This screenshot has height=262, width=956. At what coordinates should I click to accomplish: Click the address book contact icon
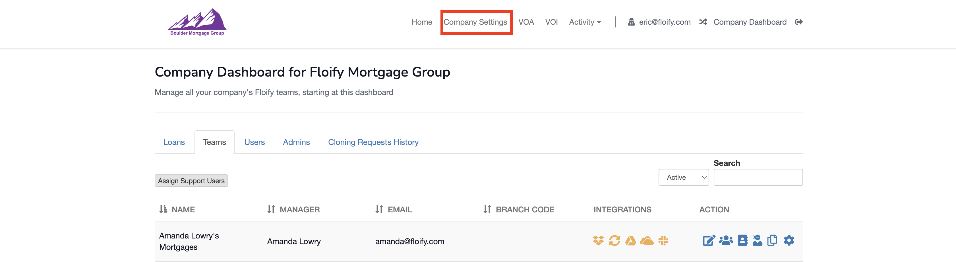tap(743, 240)
